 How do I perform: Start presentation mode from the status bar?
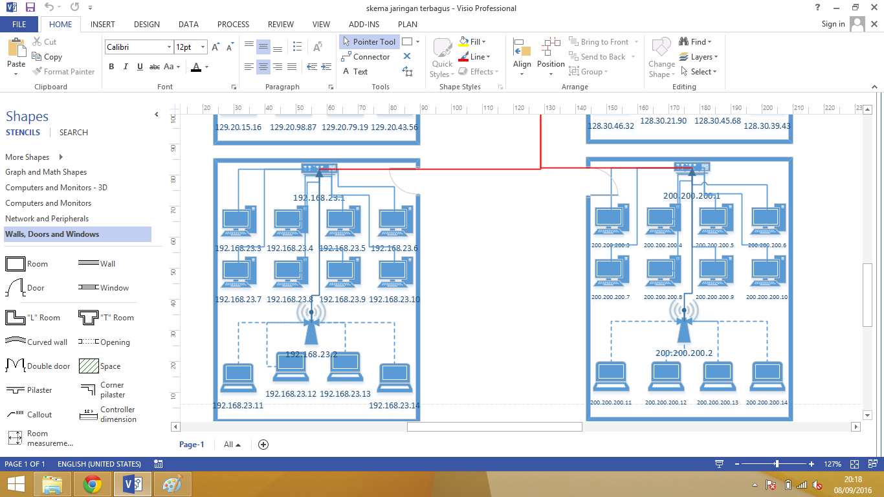coord(719,464)
